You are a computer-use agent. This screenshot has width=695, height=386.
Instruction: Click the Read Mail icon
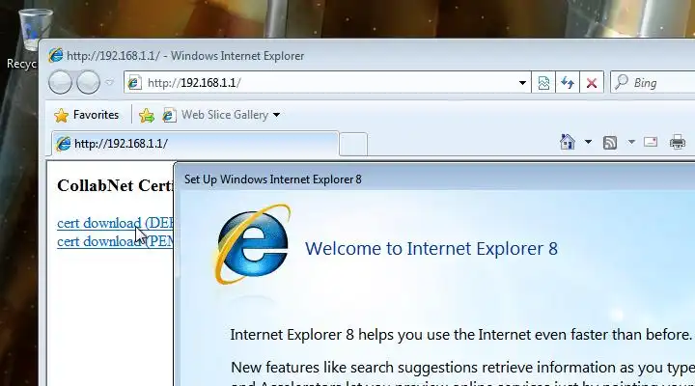[x=651, y=142]
